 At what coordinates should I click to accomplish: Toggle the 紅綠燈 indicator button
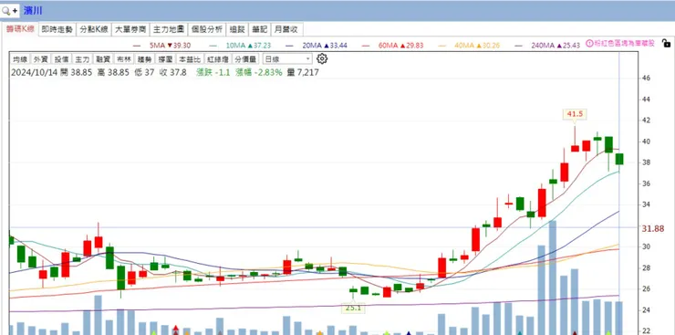pyautogui.click(x=217, y=59)
